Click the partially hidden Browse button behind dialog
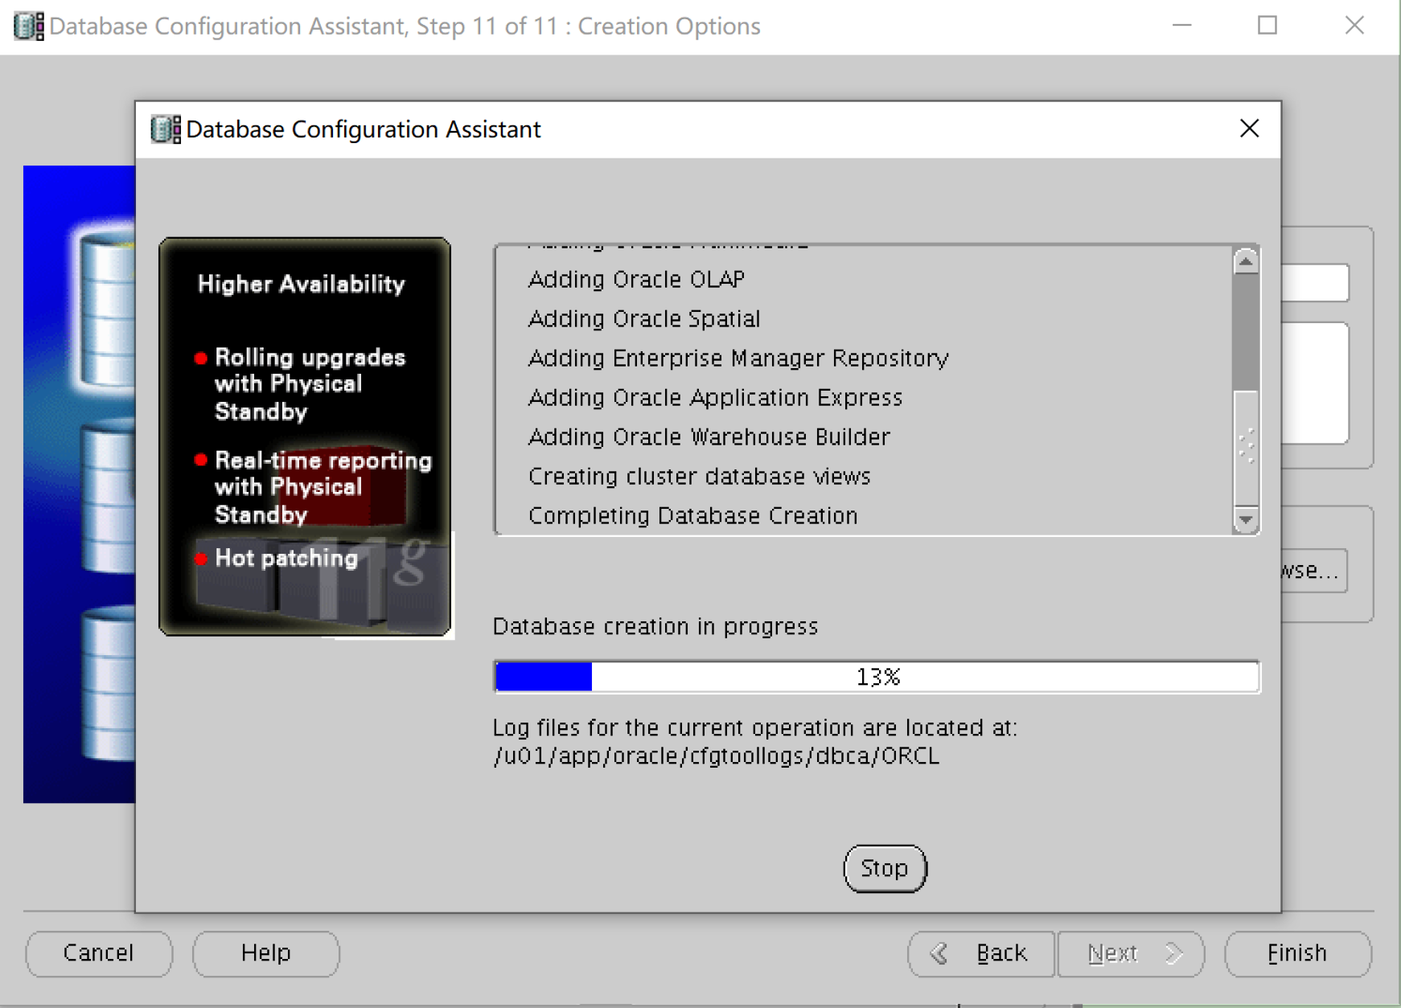 tap(1314, 571)
